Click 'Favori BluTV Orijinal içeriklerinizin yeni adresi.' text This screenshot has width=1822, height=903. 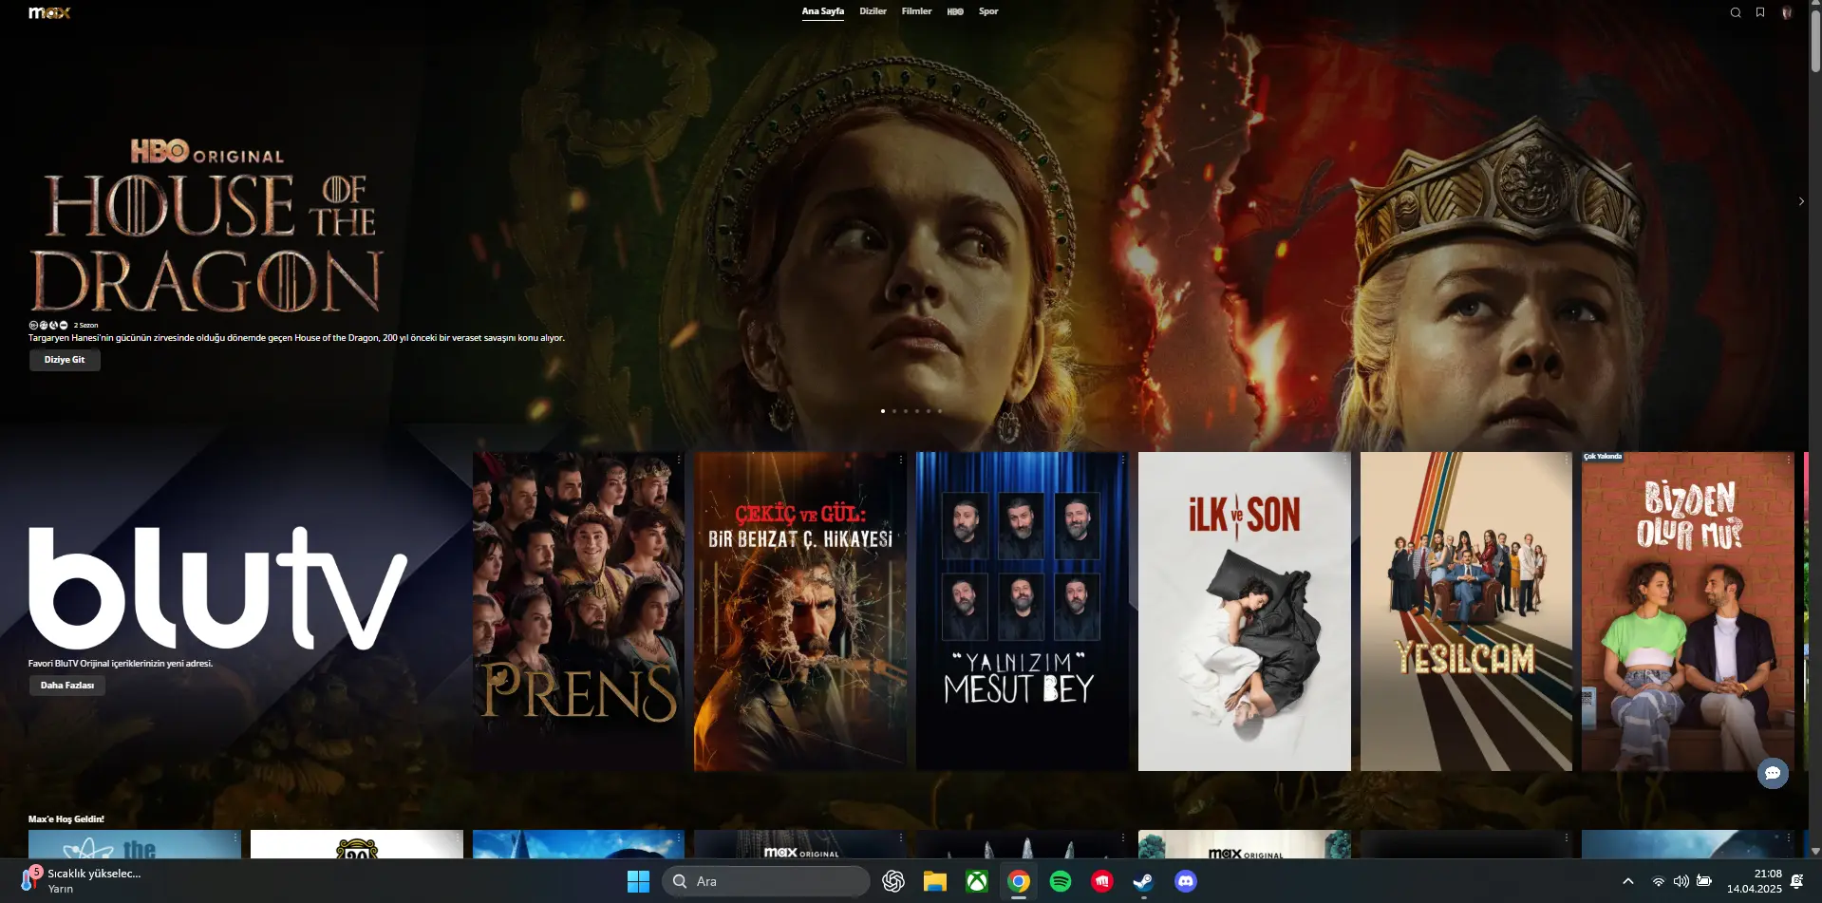tap(121, 664)
